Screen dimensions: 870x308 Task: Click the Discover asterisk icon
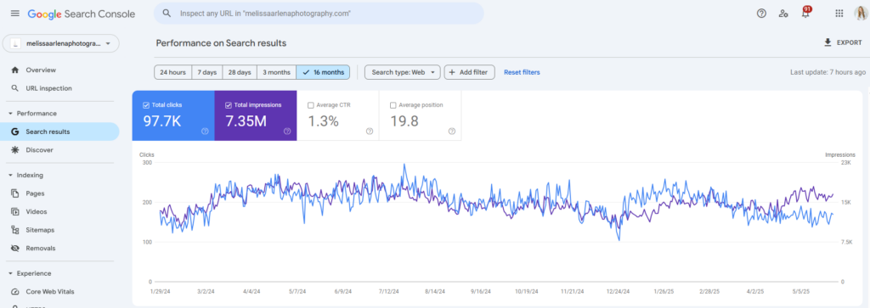(15, 150)
